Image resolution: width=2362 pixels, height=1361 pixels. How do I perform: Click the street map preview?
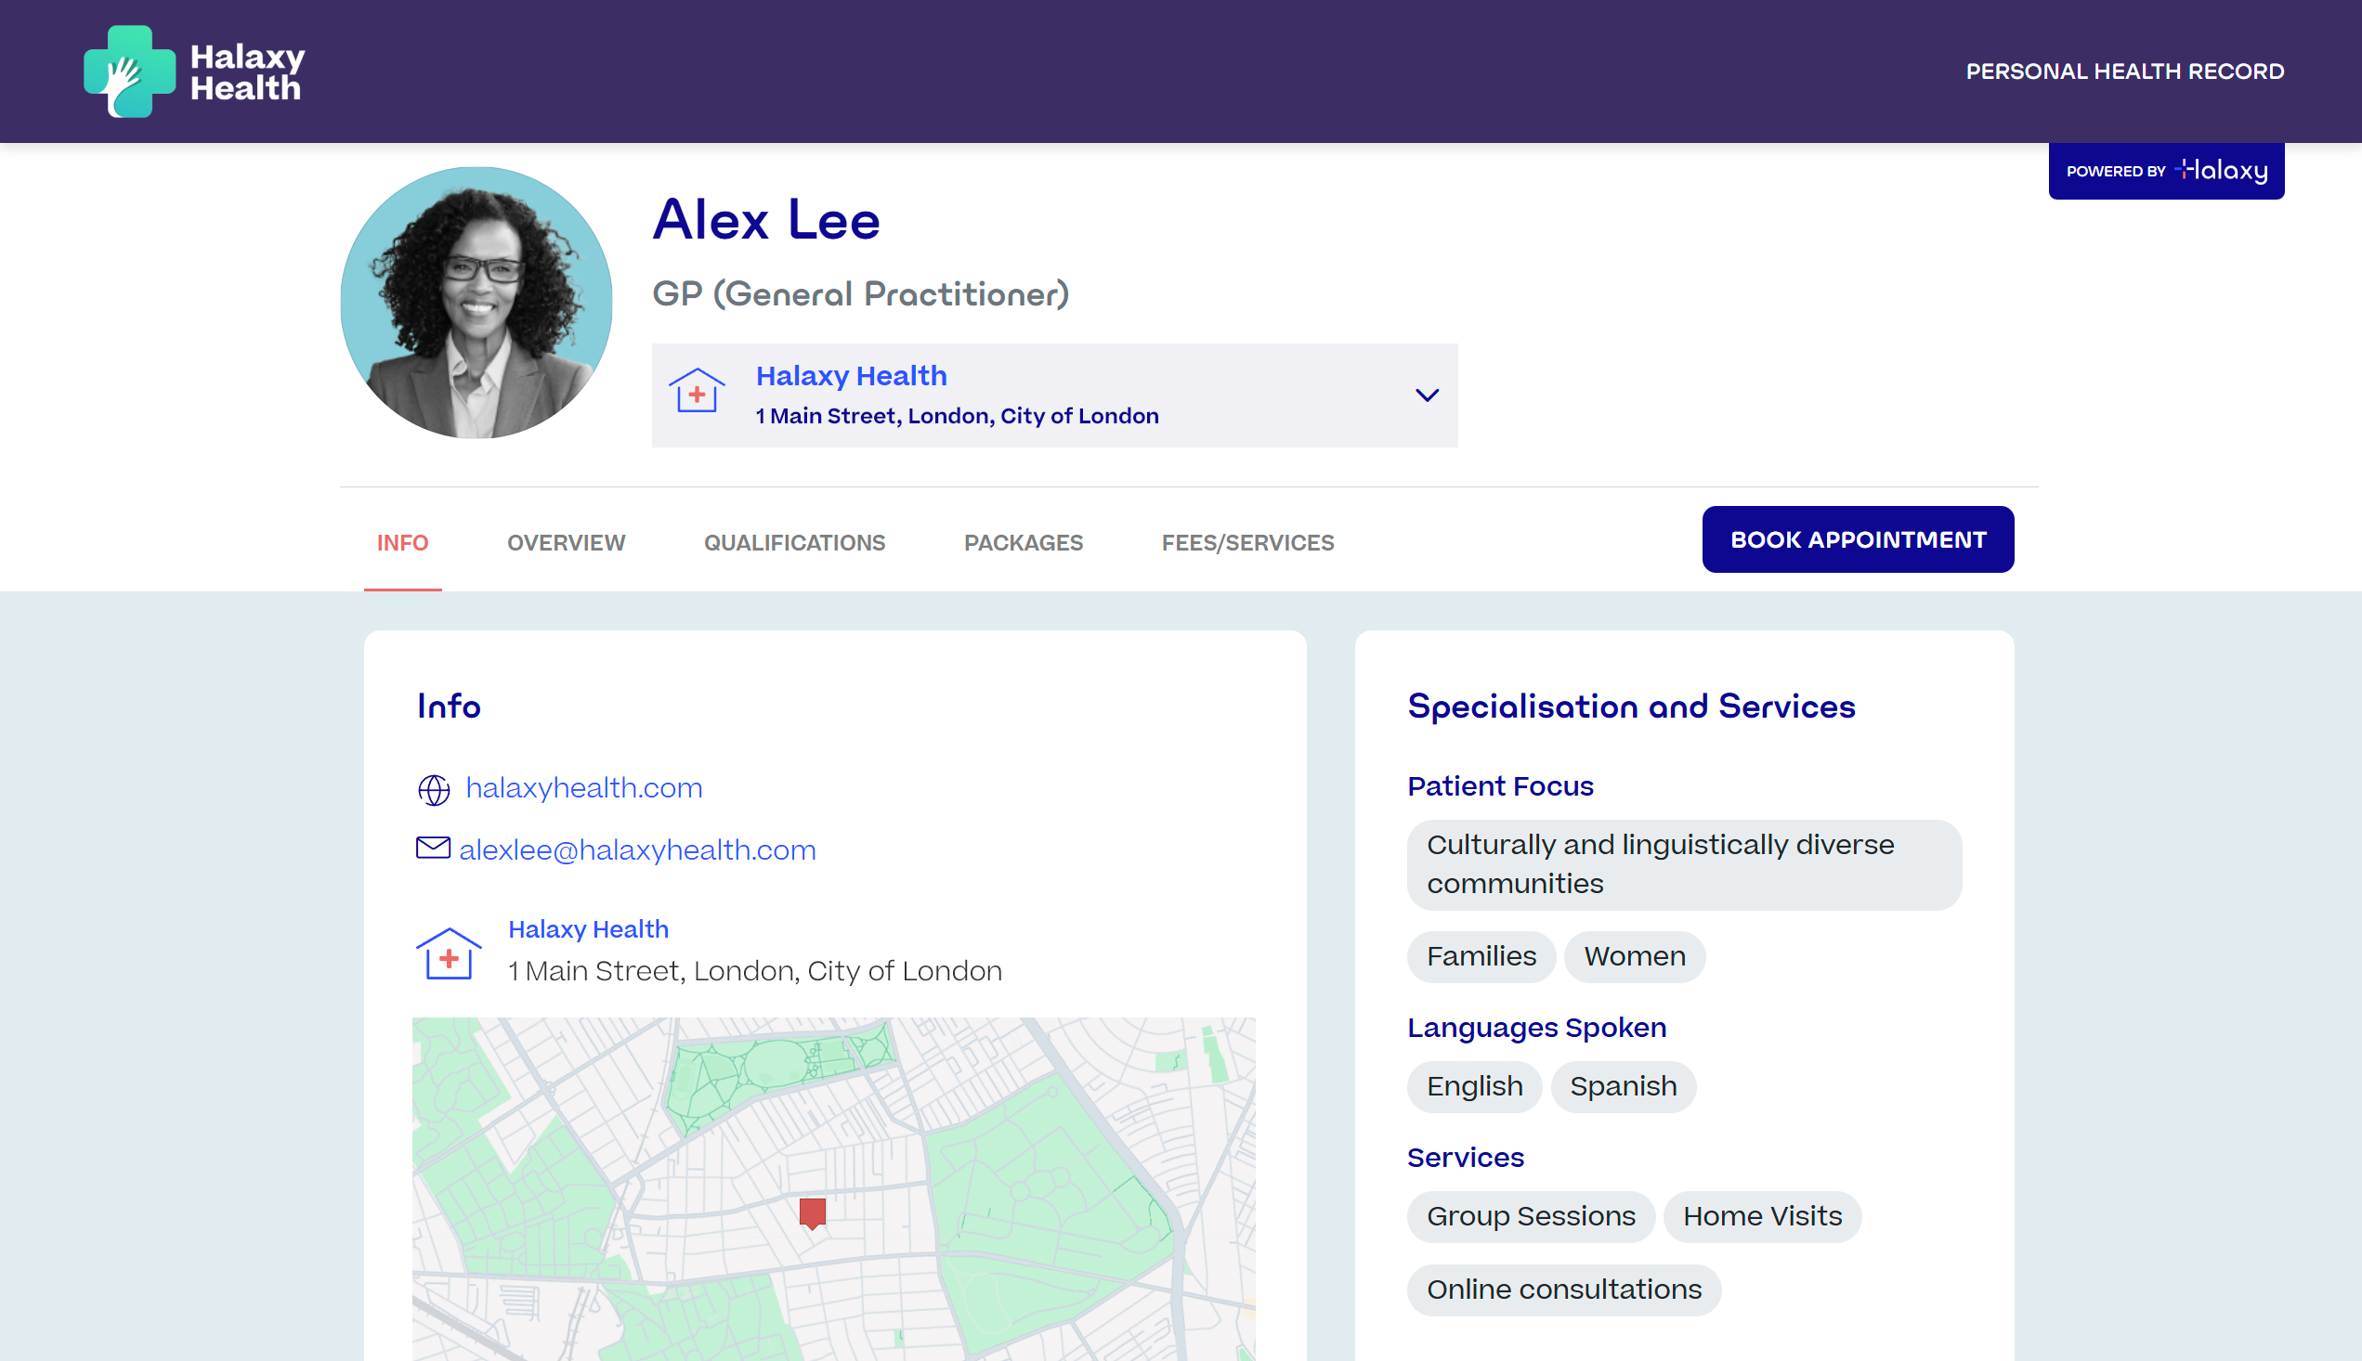click(x=834, y=1189)
